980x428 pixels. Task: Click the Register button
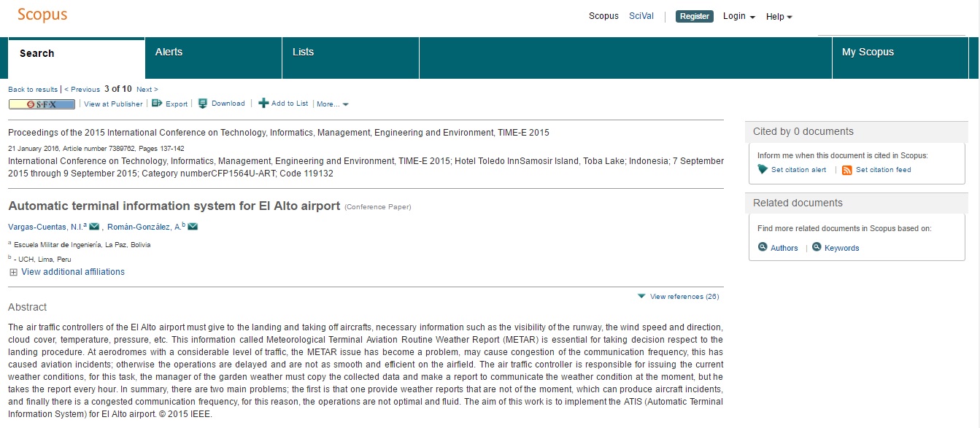click(x=695, y=16)
